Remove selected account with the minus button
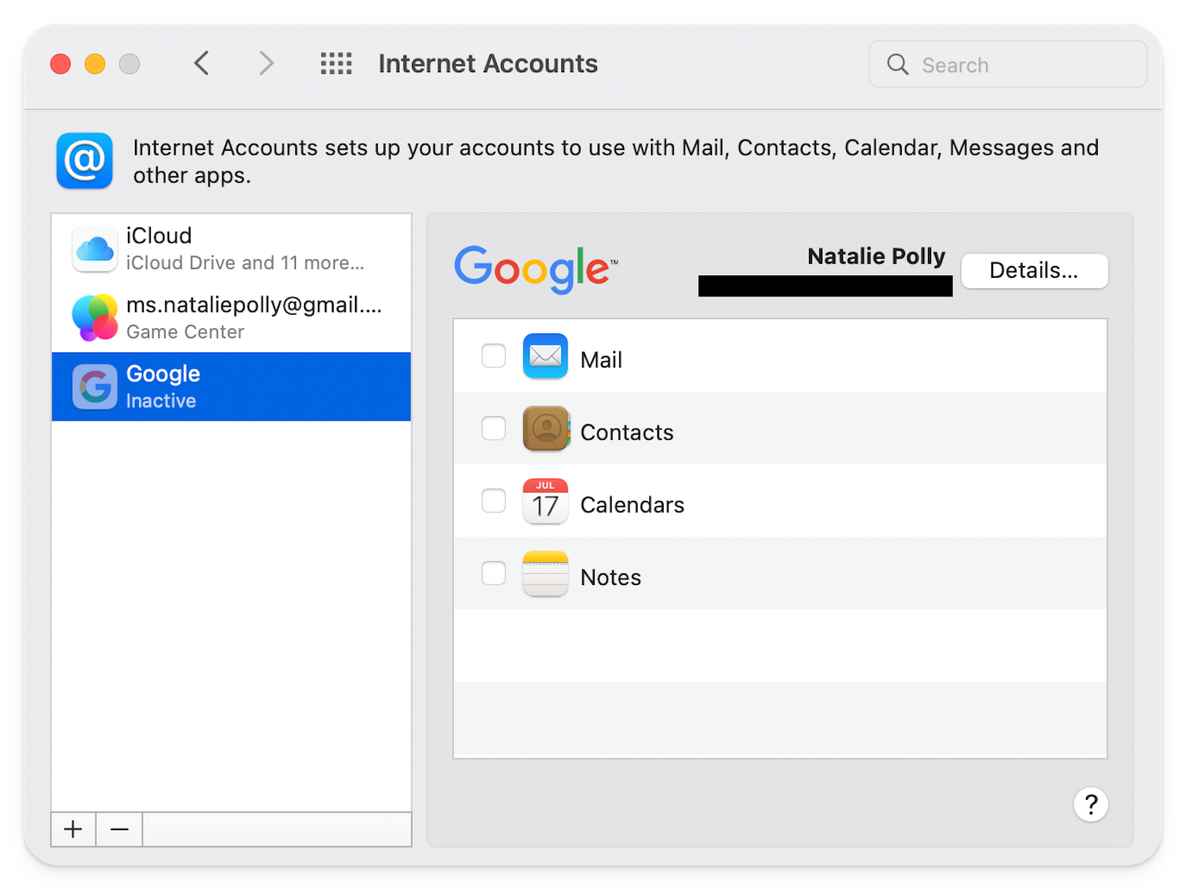1186x889 pixels. coord(118,829)
